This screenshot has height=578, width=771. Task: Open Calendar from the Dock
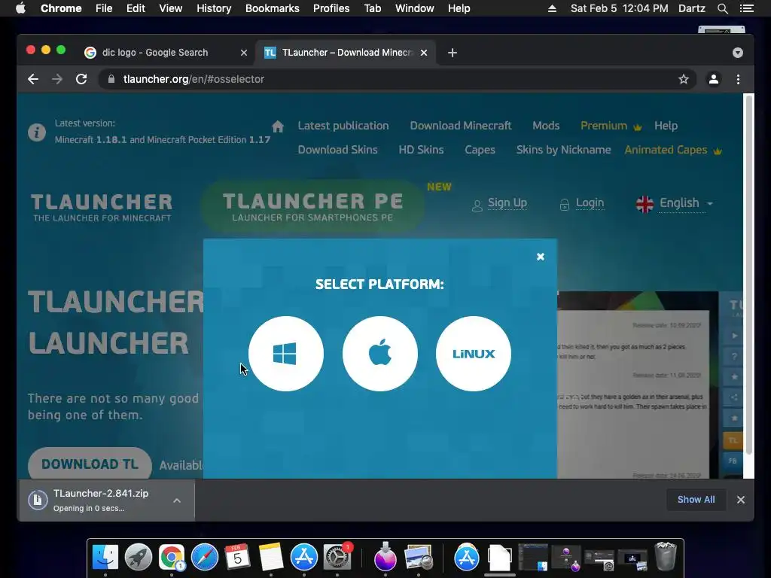tap(237, 558)
